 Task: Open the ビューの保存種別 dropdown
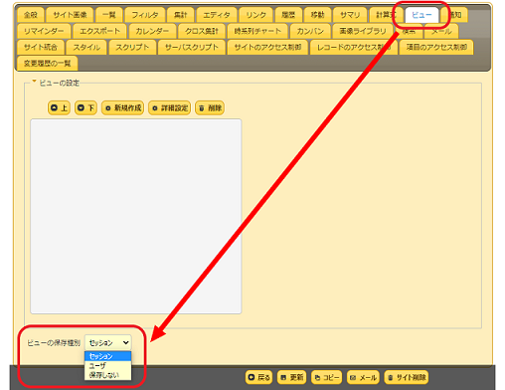108,342
